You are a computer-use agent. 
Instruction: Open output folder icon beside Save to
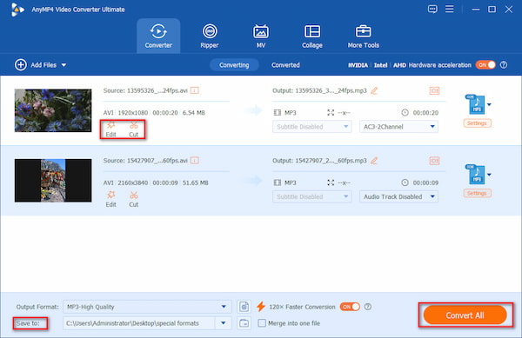[244, 323]
